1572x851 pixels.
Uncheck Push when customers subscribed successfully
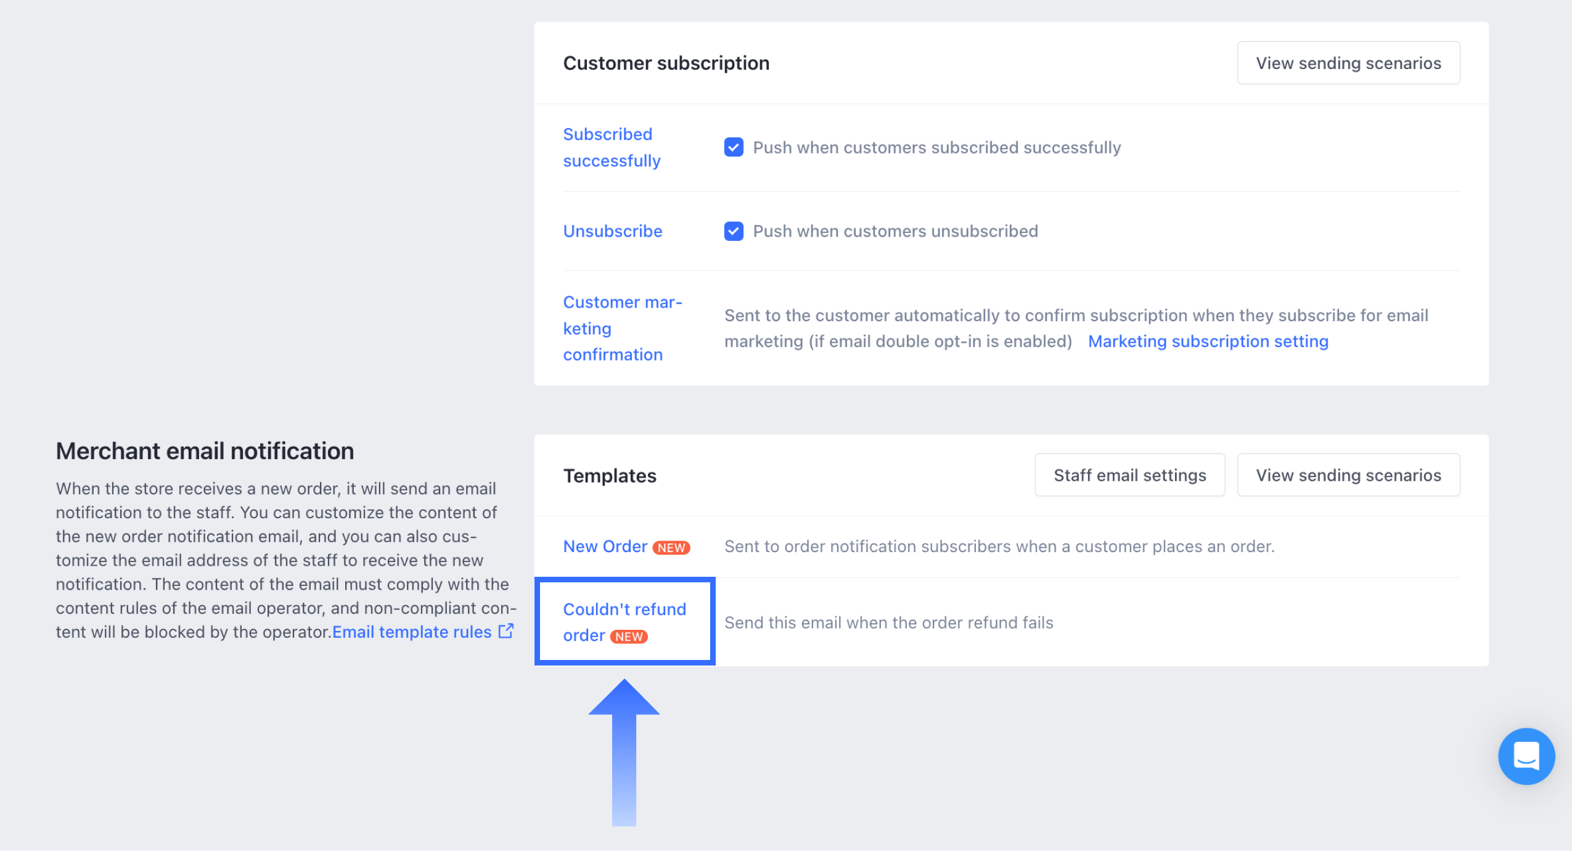(x=734, y=147)
